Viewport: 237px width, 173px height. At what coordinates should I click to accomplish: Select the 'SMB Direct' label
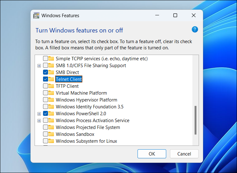click(x=67, y=72)
